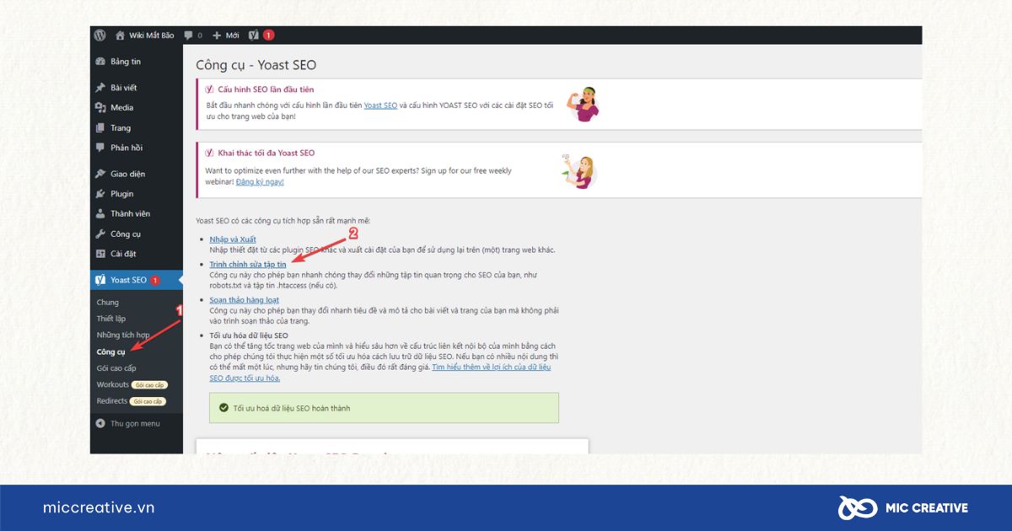Viewport: 1012px width, 531px height.
Task: Open the Thiết lập submenu item
Action: click(111, 319)
